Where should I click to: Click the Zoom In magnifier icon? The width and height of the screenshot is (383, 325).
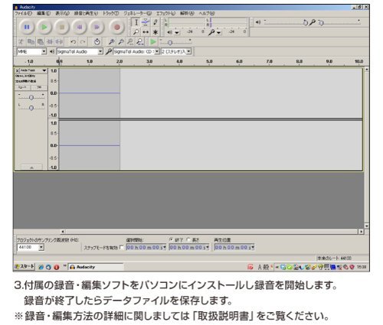pos(111,41)
